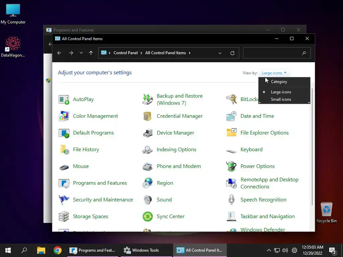The height and width of the screenshot is (257, 343).
Task: Open DataWagon desktop shortcut
Action: [x=13, y=47]
